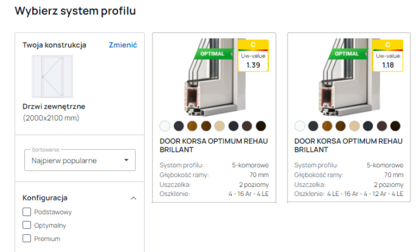Viewport: 416px width, 252px height.
Task: Click OPTIMAL ribbon on second product image
Action: pos(347,54)
